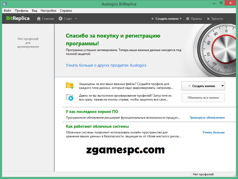The width and height of the screenshot is (238, 179).
Task: Click 'Давно ли вы выполняли архивирование' text
Action: coord(125,98)
